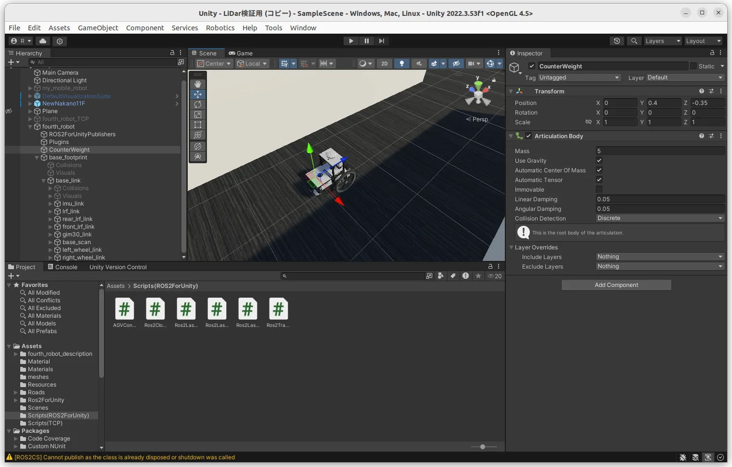Switch to the Console tab
The image size is (732, 467).
[x=63, y=267]
